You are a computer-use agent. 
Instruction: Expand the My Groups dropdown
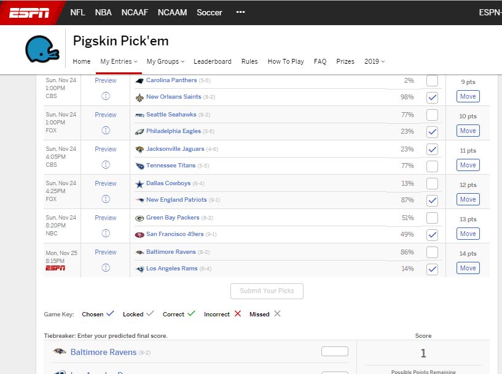[x=165, y=61]
